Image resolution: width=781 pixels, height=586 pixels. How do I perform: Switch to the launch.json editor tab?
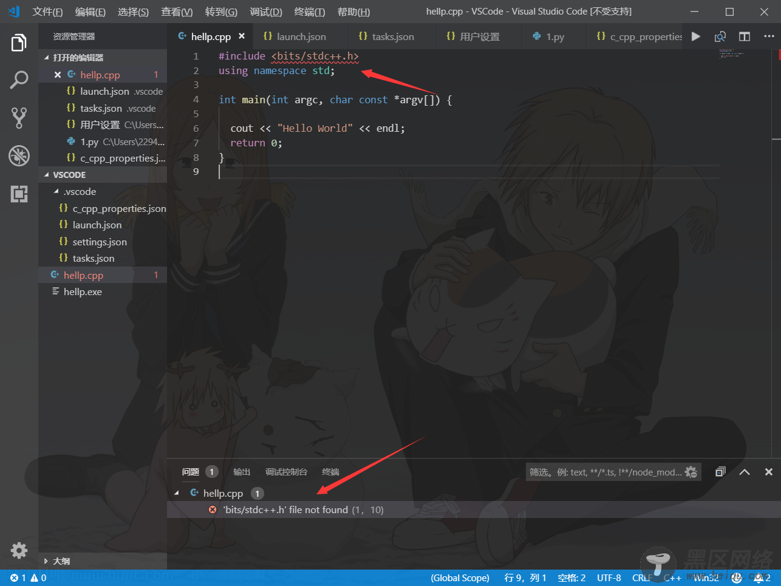(300, 36)
